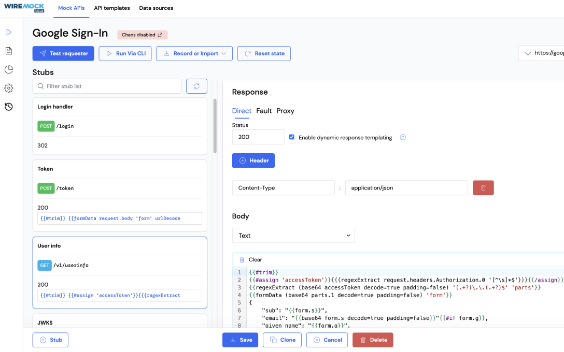This screenshot has height=352, width=564.
Task: Click the Content-Type header name field
Action: coord(284,188)
